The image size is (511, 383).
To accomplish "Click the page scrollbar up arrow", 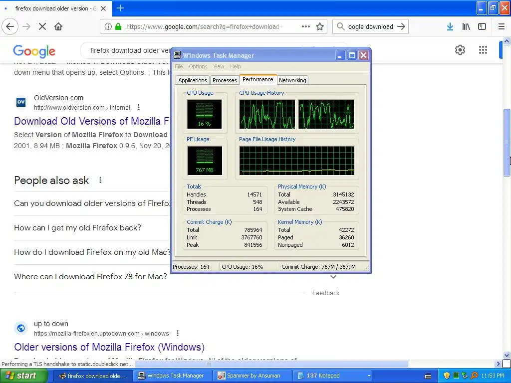I will coord(507,41).
